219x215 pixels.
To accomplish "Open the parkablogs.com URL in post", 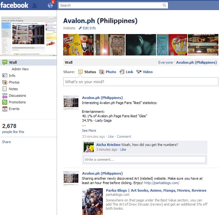I will pyautogui.click(x=162, y=183).
